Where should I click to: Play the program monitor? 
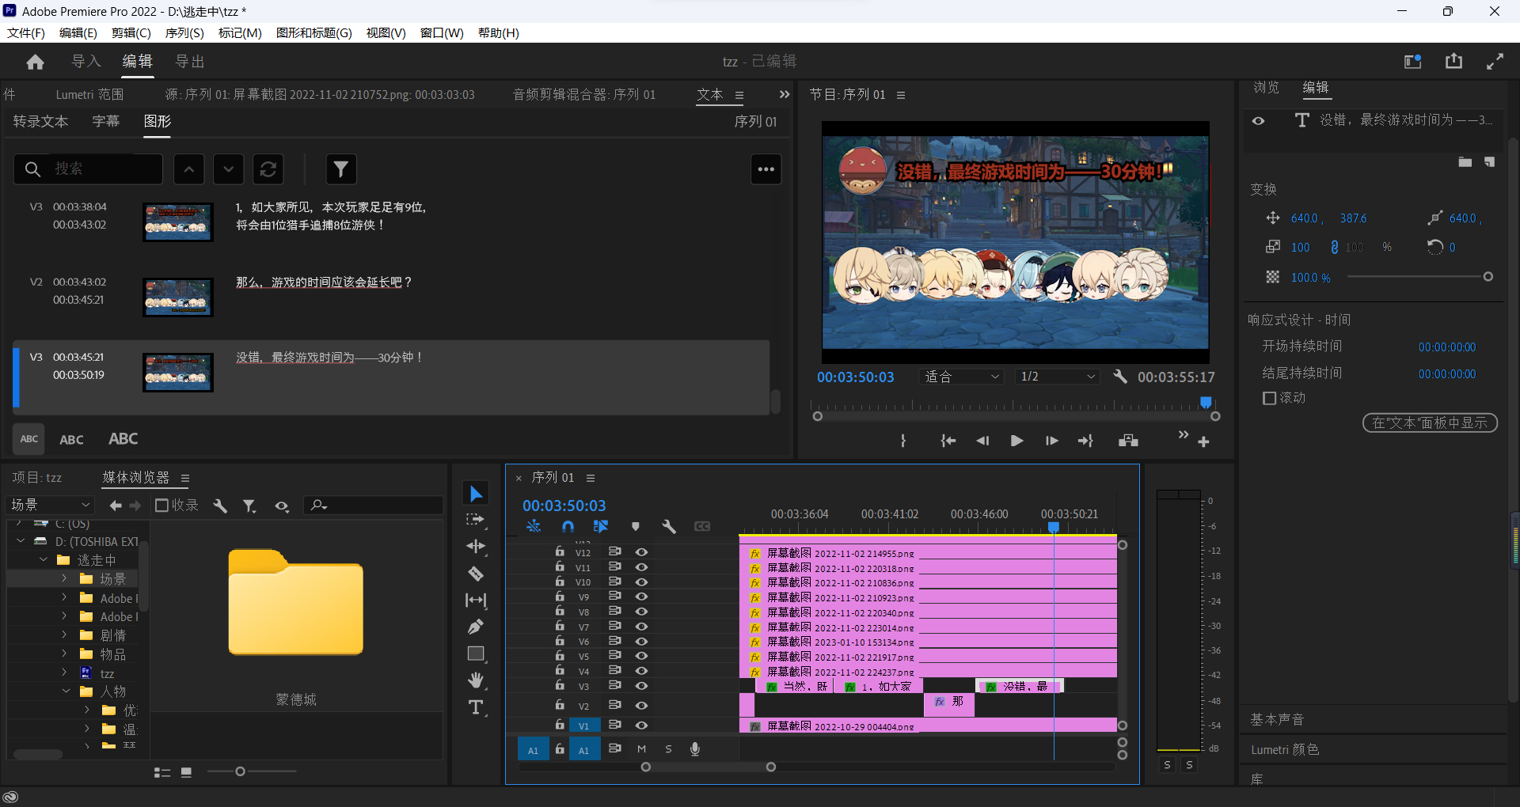coord(1016,441)
